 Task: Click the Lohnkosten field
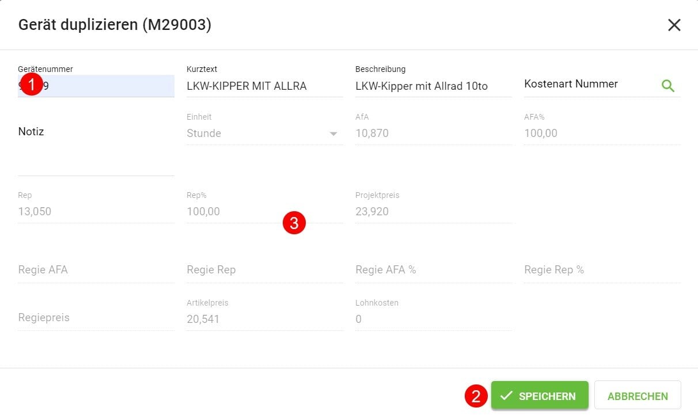tap(433, 319)
